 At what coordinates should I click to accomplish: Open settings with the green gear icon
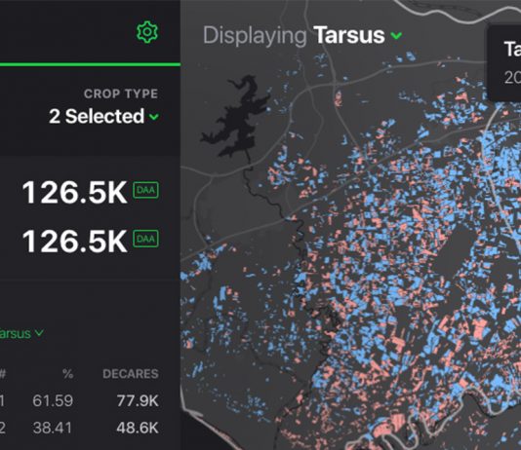147,32
